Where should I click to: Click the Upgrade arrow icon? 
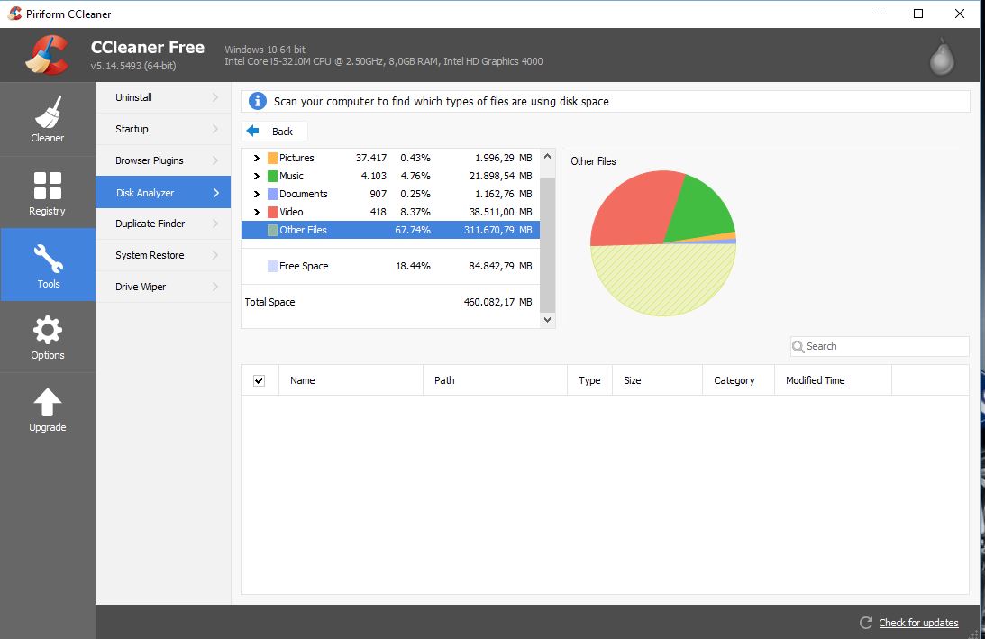(x=47, y=402)
